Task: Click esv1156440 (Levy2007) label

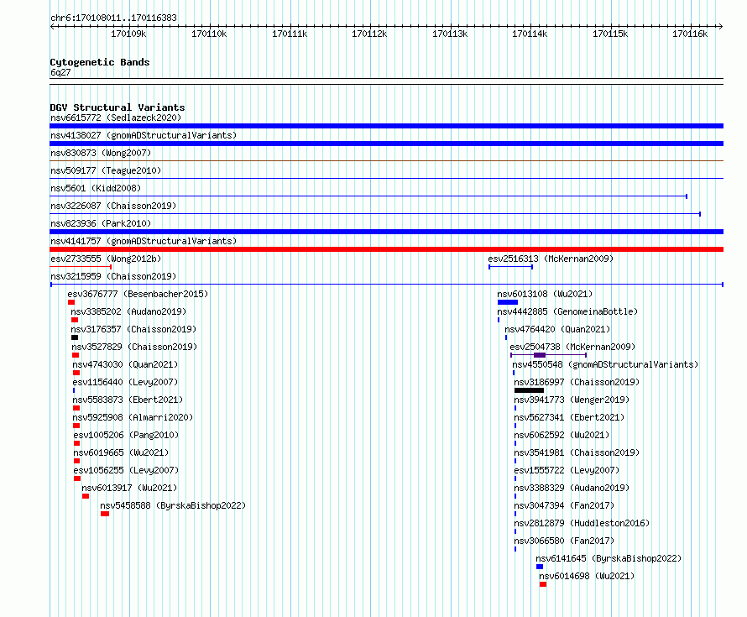Action: (125, 382)
